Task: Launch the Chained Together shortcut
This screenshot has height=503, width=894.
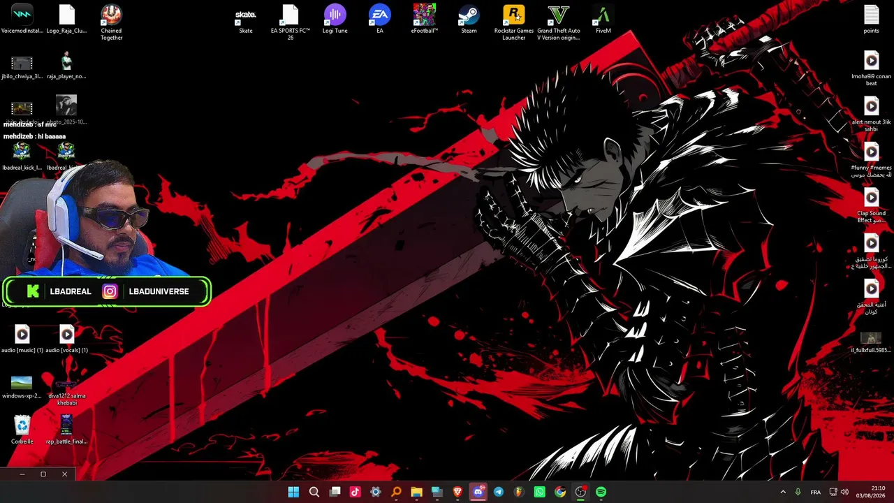Action: (x=111, y=22)
